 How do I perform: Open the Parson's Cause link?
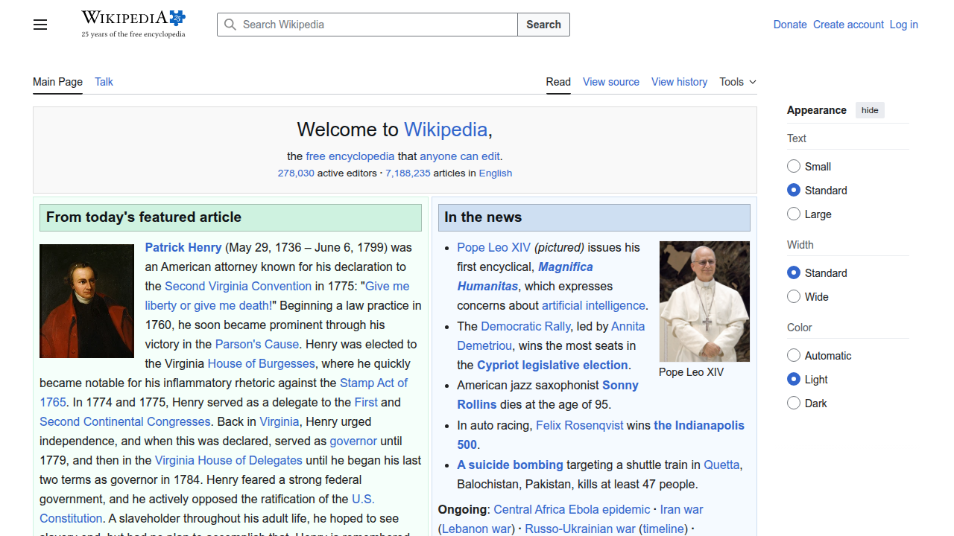pyautogui.click(x=257, y=344)
